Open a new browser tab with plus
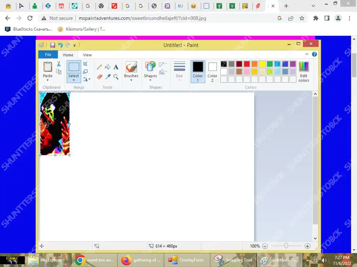Screen dimensions: 357x267 [x=286, y=6]
